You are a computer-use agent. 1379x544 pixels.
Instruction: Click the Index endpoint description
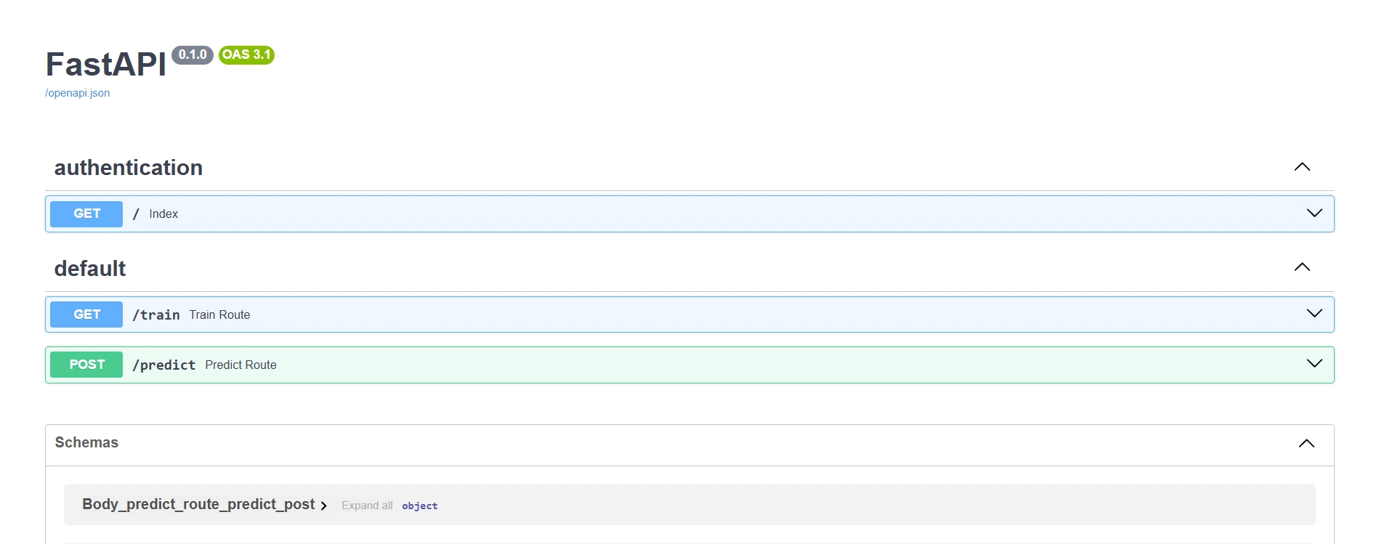point(163,214)
